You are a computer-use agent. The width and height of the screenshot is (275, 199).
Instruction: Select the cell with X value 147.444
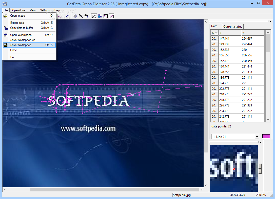[230, 38]
